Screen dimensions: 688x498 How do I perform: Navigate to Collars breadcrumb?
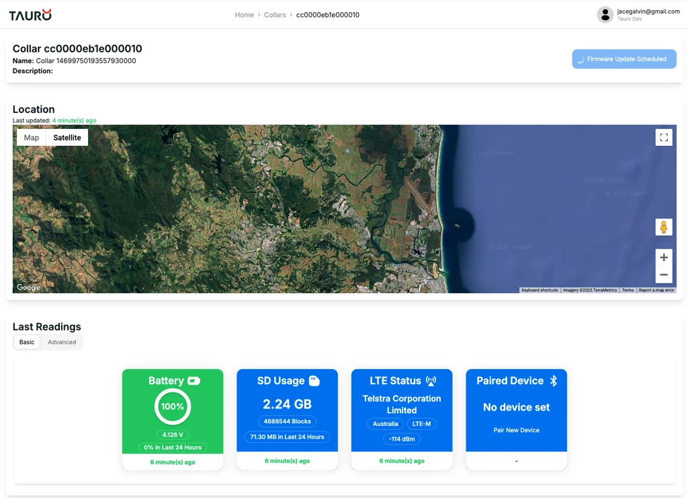(275, 15)
